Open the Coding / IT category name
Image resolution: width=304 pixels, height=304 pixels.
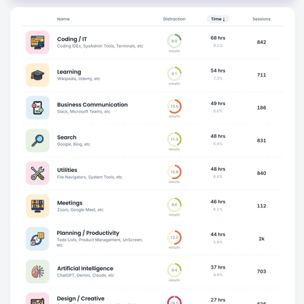tap(72, 39)
